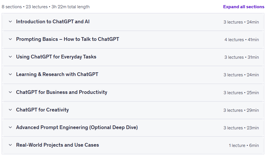266x156 pixels.
Task: Select Using ChatGPT for Everyday Tasks heading
Action: coord(56,57)
